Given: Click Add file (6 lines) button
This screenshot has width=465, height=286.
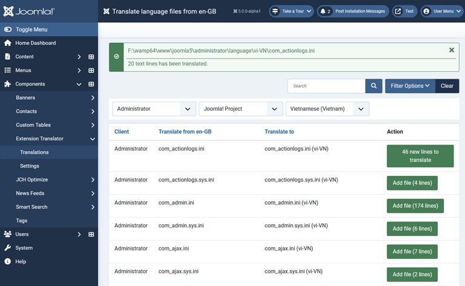Looking at the screenshot, I should [412, 229].
